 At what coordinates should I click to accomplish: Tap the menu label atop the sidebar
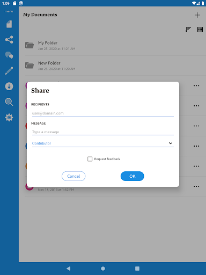(9, 11)
